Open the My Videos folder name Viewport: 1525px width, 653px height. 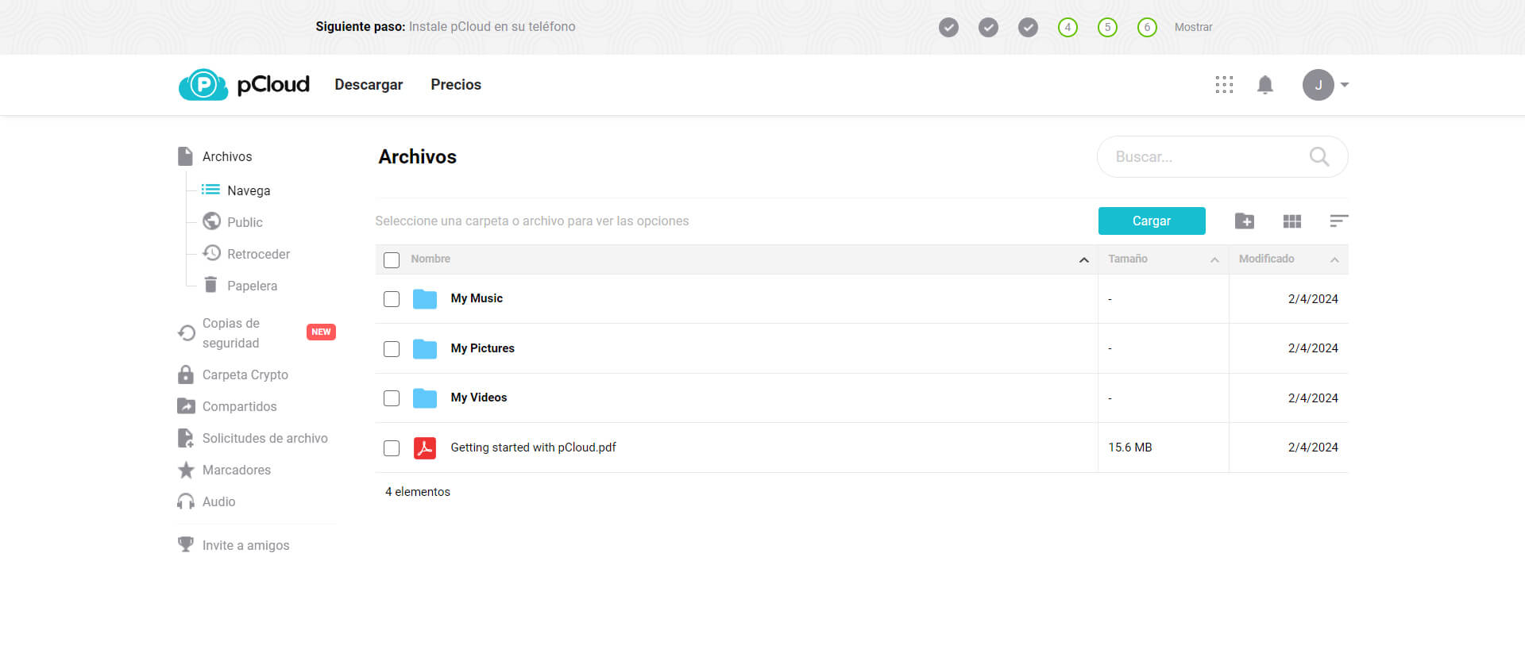[x=478, y=398]
